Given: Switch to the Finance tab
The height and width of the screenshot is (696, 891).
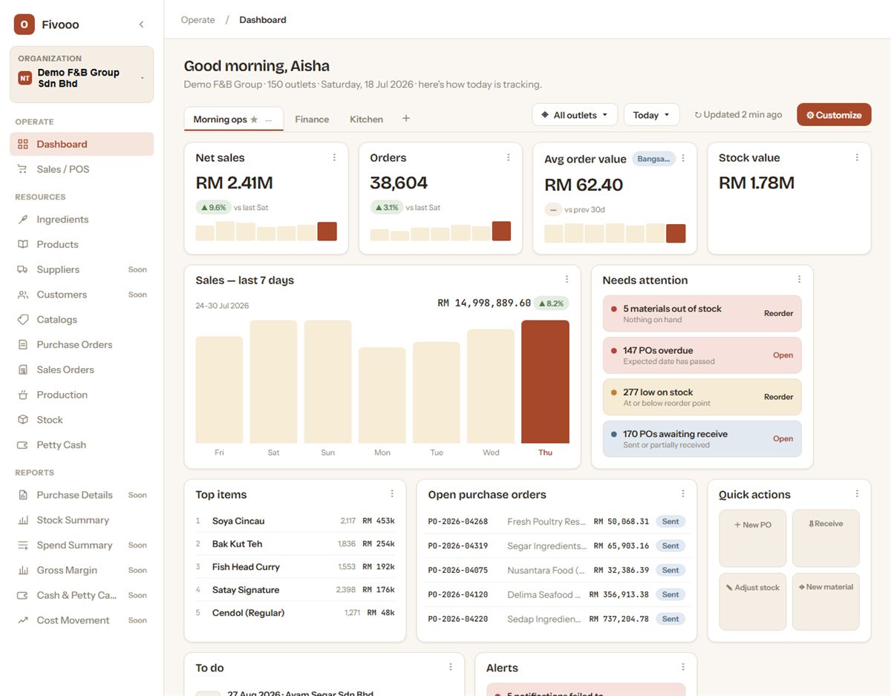Looking at the screenshot, I should (312, 119).
